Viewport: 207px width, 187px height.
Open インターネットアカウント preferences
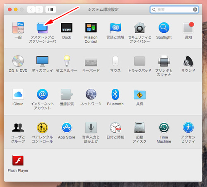coord(42,94)
